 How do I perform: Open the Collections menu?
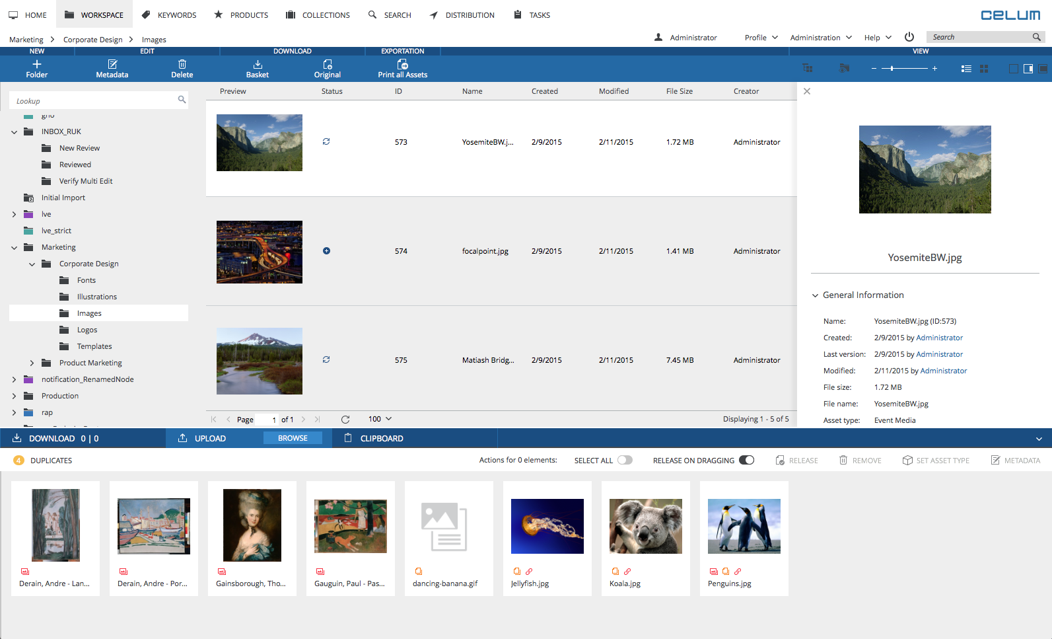pyautogui.click(x=318, y=15)
